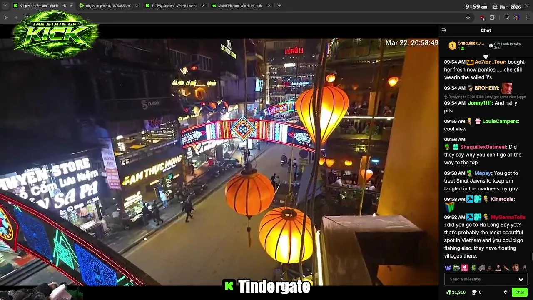Image resolution: width=533 pixels, height=300 pixels.
Task: Open a new browser tab
Action: pos(279,6)
